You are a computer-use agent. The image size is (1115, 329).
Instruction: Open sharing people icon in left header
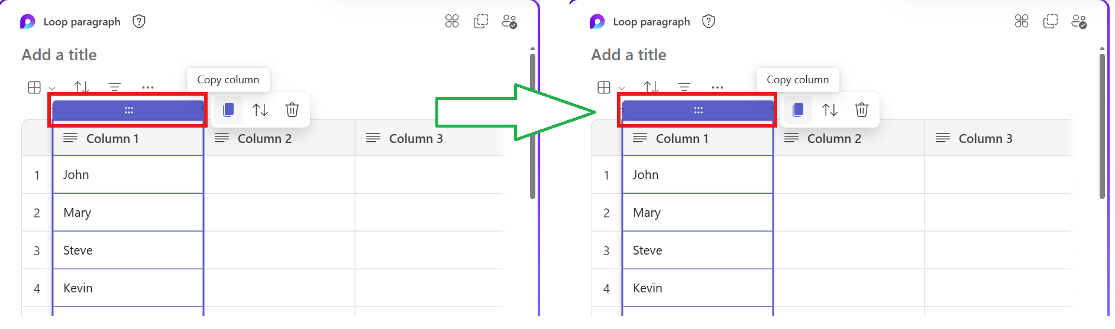509,22
